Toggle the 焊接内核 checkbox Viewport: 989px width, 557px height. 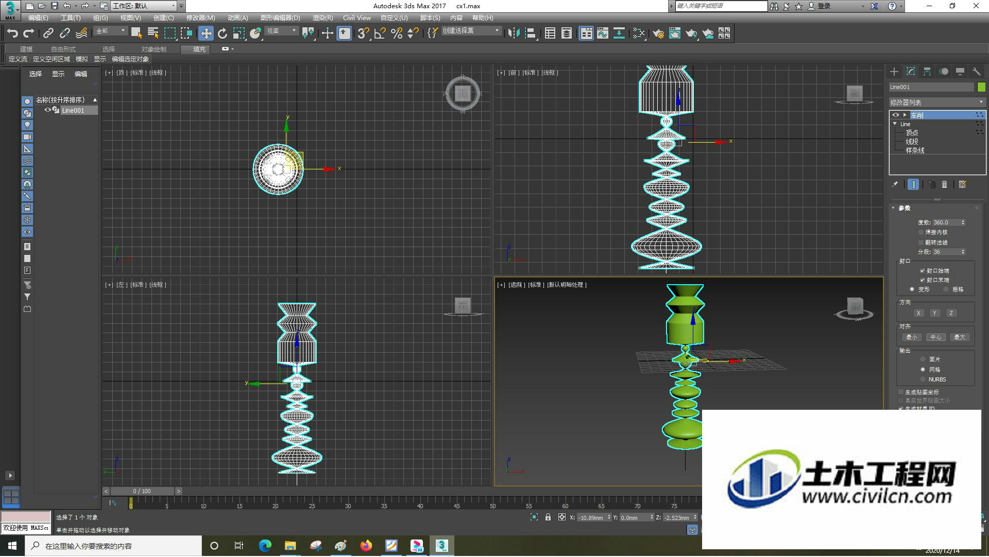(x=921, y=232)
